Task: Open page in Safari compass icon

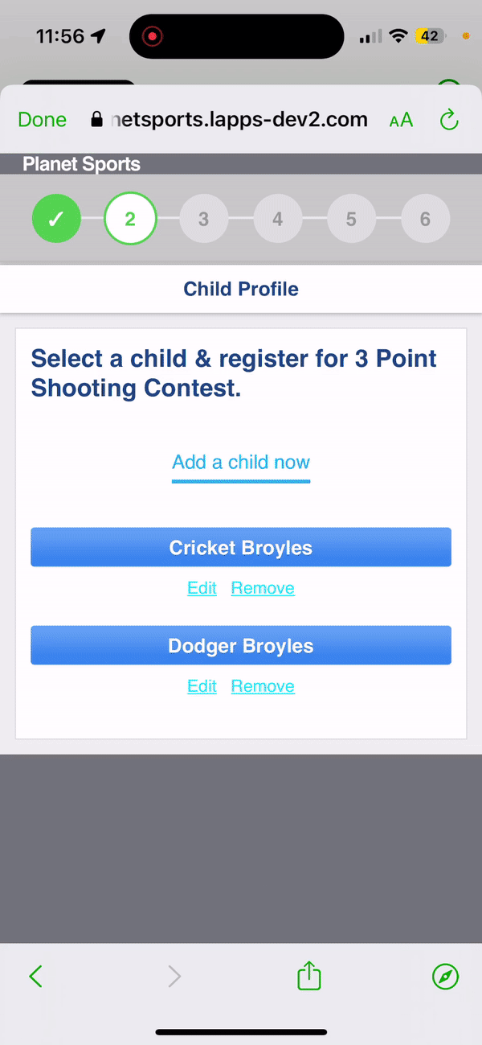Action: point(445,977)
